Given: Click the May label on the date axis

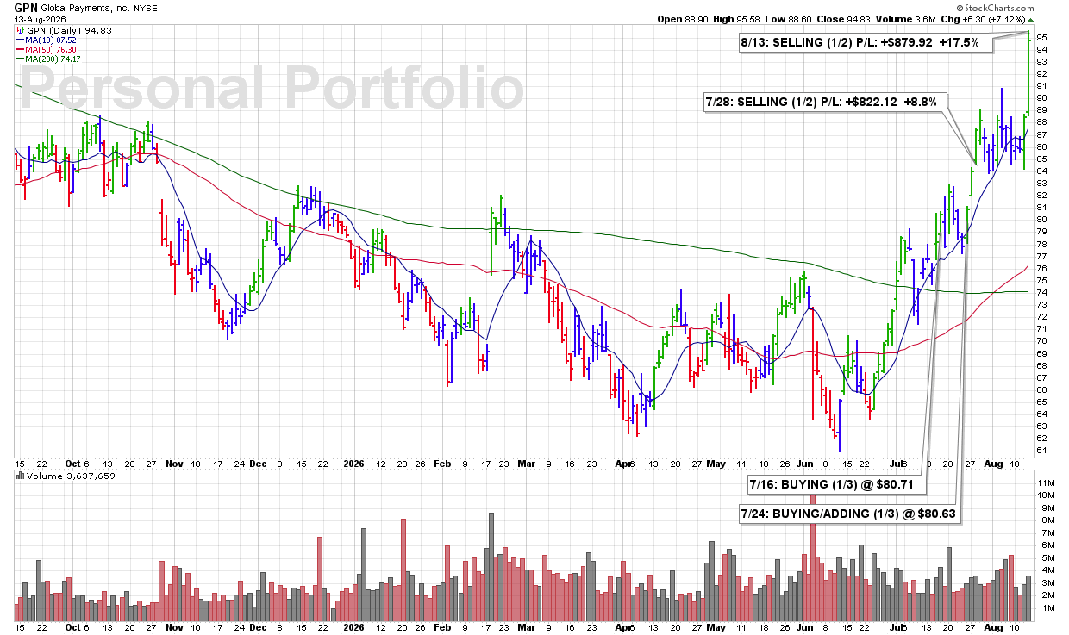Looking at the screenshot, I should click(716, 463).
